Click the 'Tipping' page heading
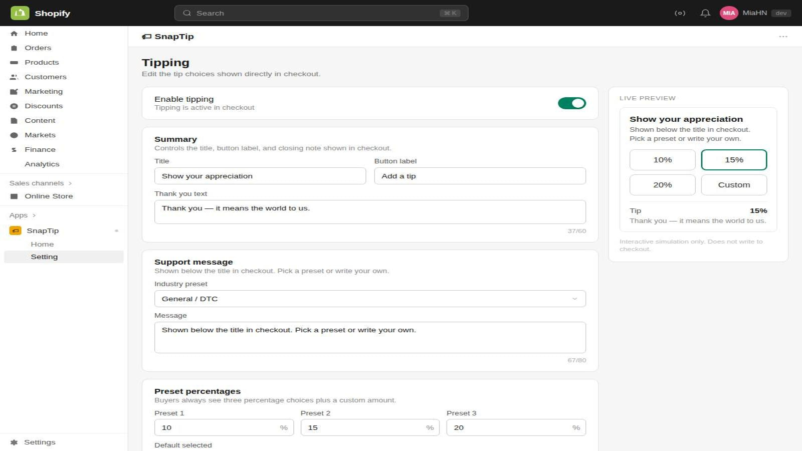 165,63
